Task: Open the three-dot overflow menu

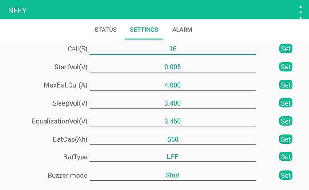Action: [300, 12]
